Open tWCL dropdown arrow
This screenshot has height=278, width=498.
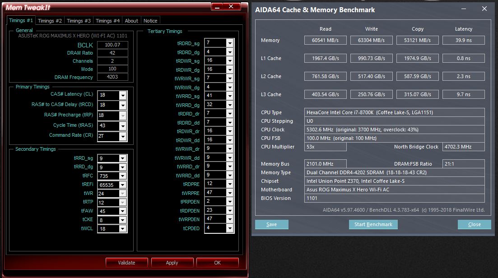click(123, 229)
